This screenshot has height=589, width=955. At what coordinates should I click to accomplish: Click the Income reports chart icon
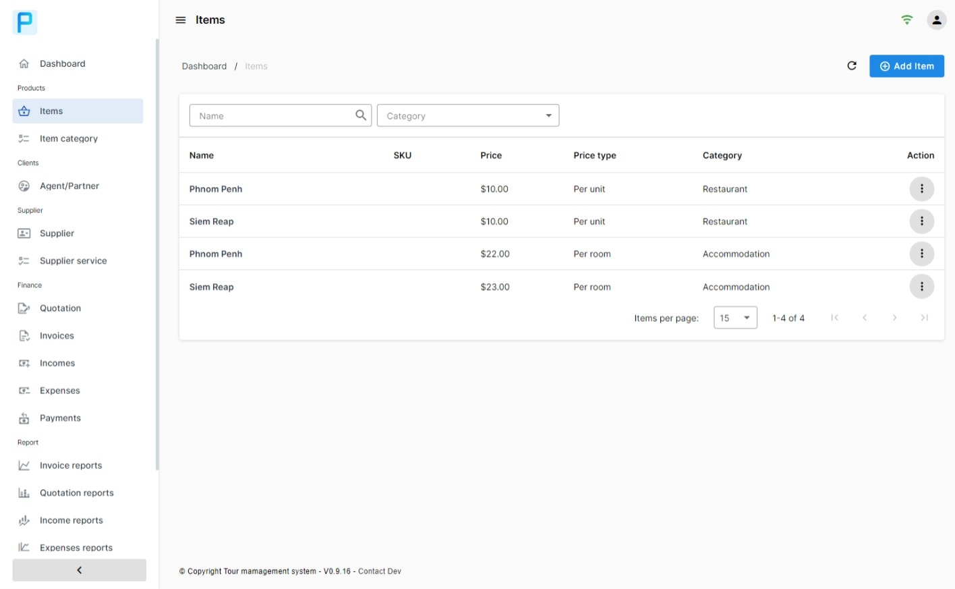point(24,520)
